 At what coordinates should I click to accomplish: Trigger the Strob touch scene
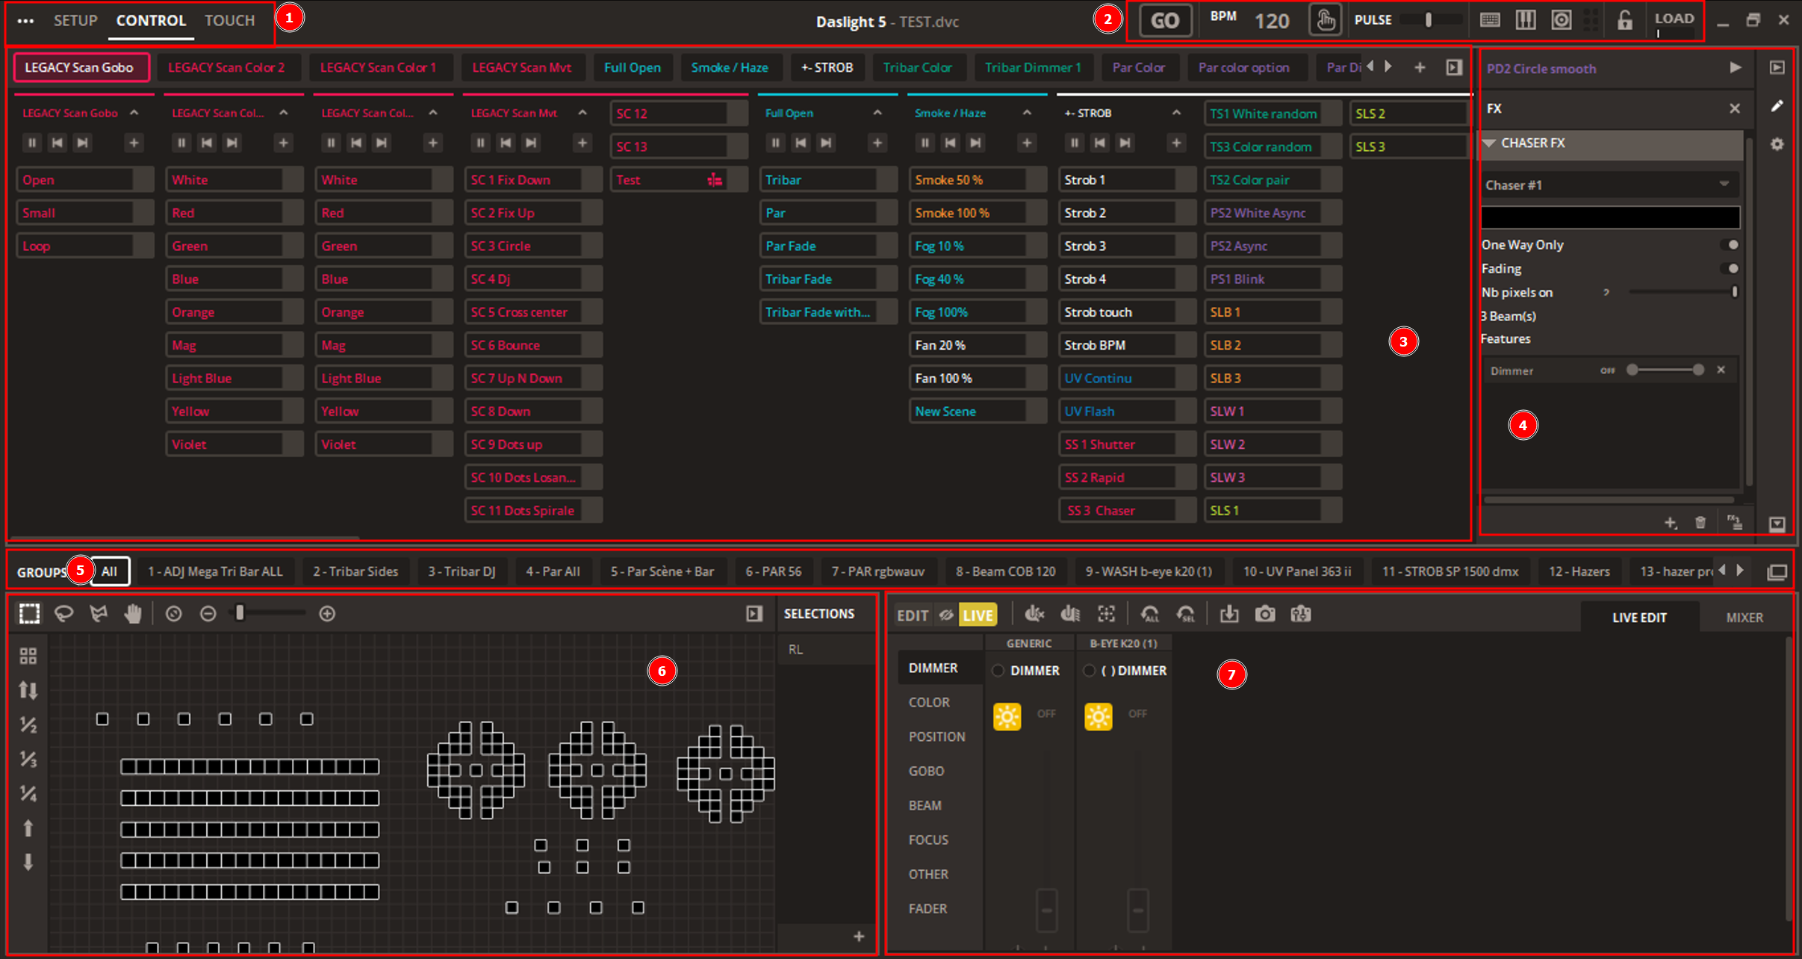click(x=1126, y=312)
